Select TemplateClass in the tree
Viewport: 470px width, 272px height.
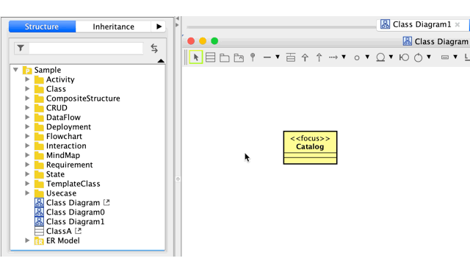coord(73,184)
